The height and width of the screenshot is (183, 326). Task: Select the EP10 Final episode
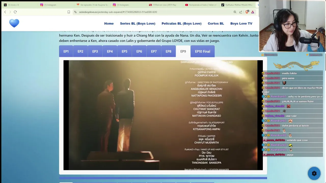[202, 51]
